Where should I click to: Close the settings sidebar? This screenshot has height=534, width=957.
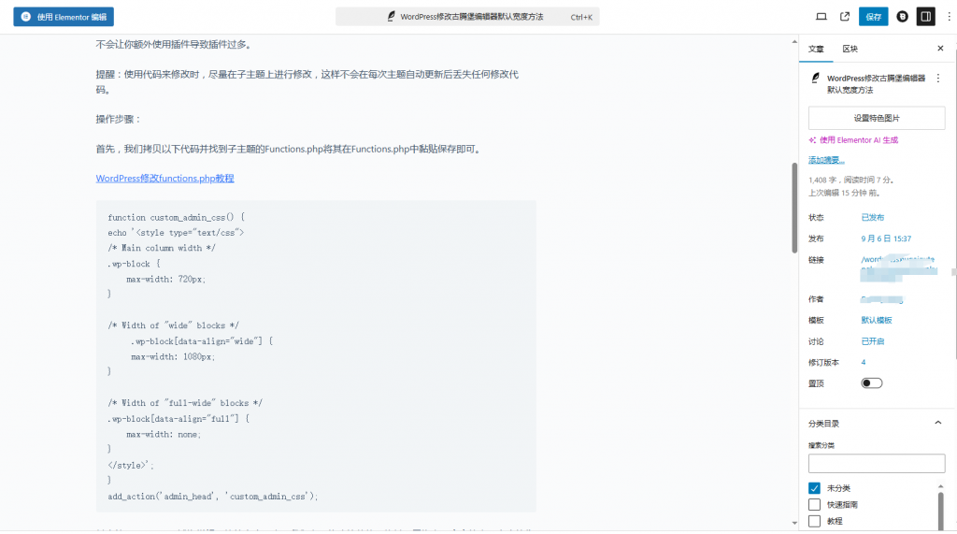coord(940,49)
